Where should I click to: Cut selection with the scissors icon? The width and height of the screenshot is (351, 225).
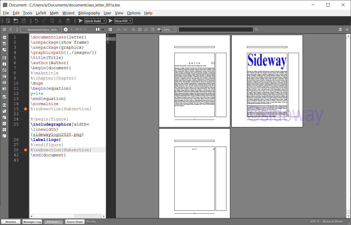click(60, 21)
